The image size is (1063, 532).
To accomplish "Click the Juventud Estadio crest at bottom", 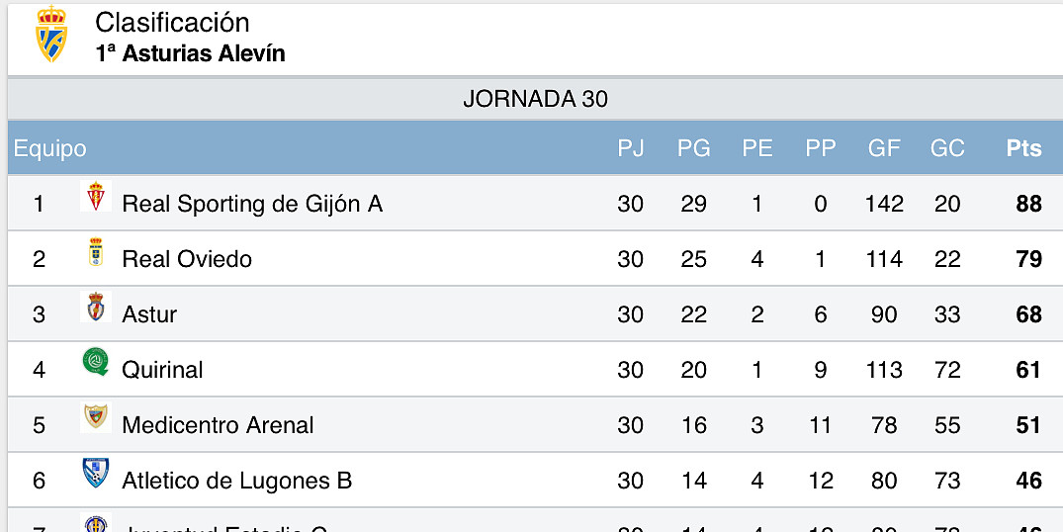I will tap(96, 522).
